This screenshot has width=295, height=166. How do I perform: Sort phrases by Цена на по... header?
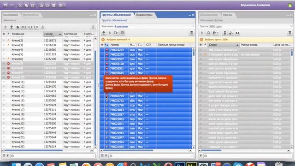click(282, 45)
